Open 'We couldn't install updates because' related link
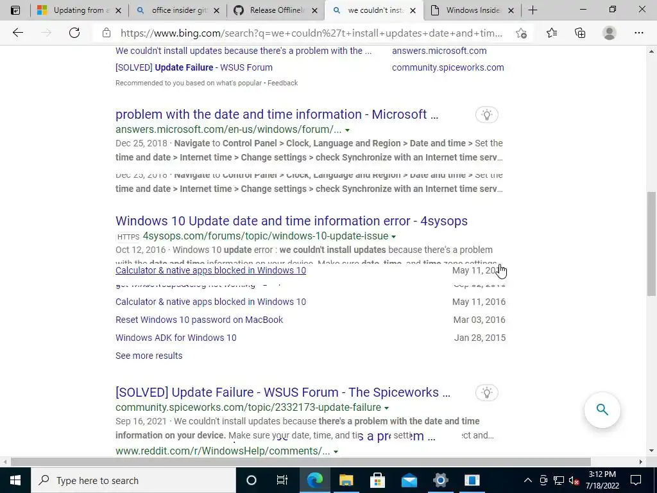The width and height of the screenshot is (657, 493). (x=243, y=51)
